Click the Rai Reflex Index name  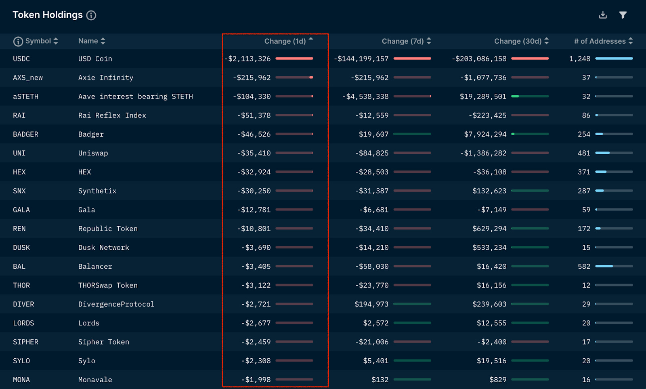(x=112, y=116)
